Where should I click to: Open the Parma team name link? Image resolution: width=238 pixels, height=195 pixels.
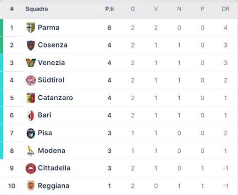click(49, 28)
